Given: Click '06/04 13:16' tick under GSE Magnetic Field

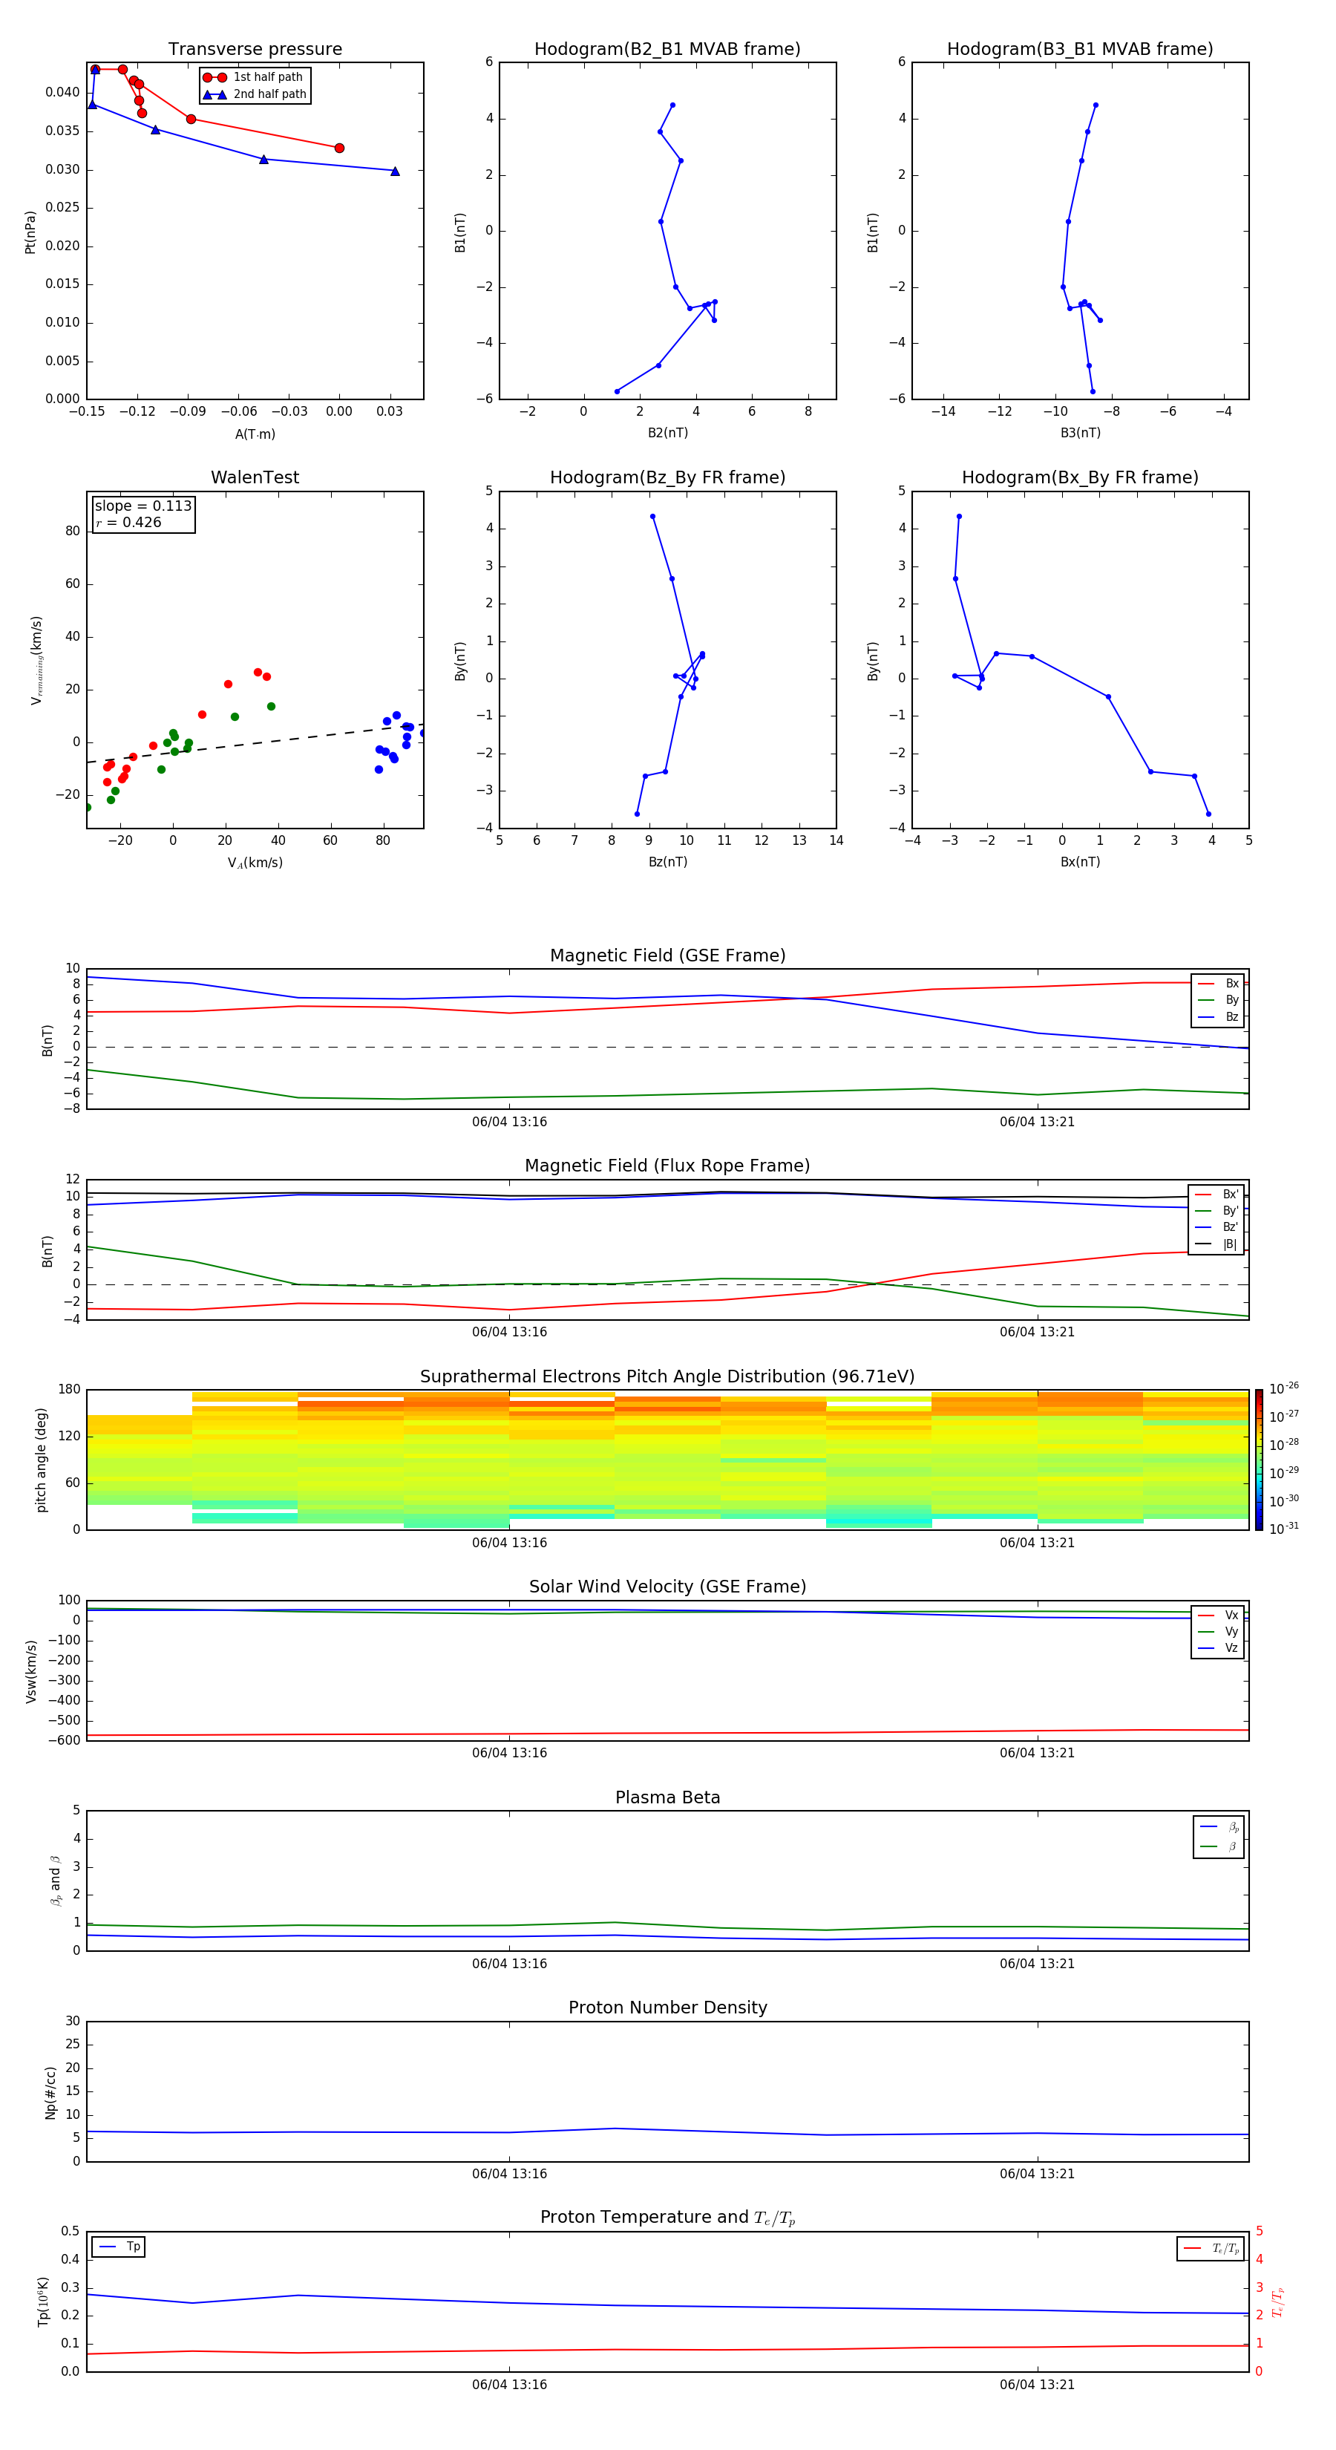Looking at the screenshot, I should tap(510, 1123).
